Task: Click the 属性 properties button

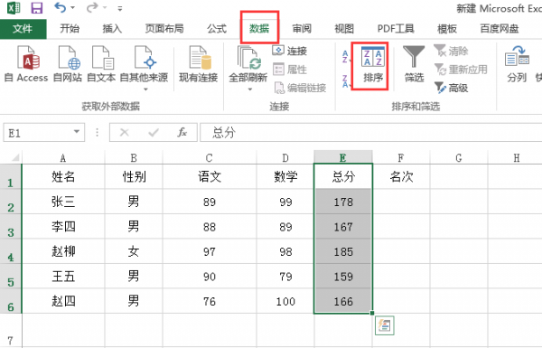Action: tap(290, 70)
